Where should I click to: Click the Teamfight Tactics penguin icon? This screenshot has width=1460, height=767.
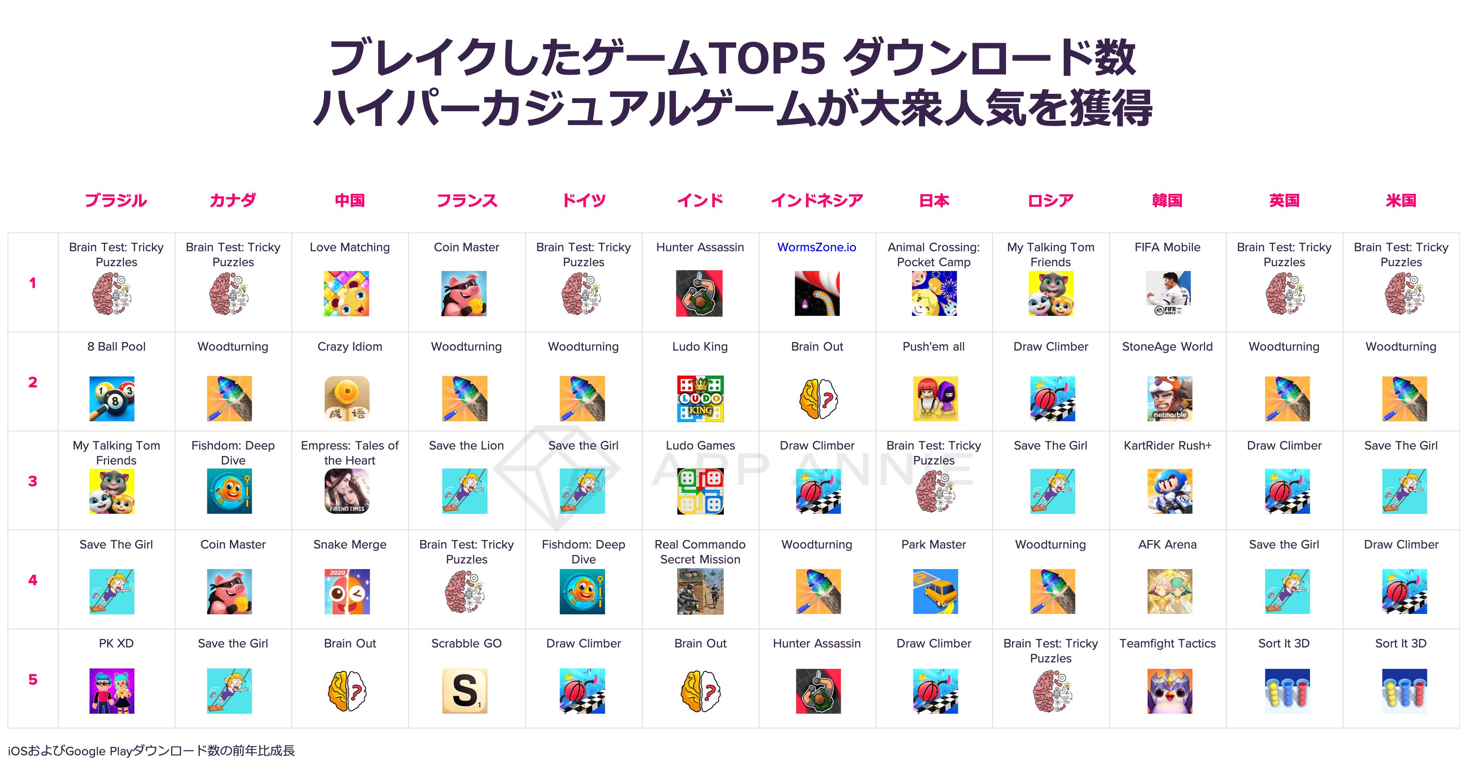(x=1169, y=691)
